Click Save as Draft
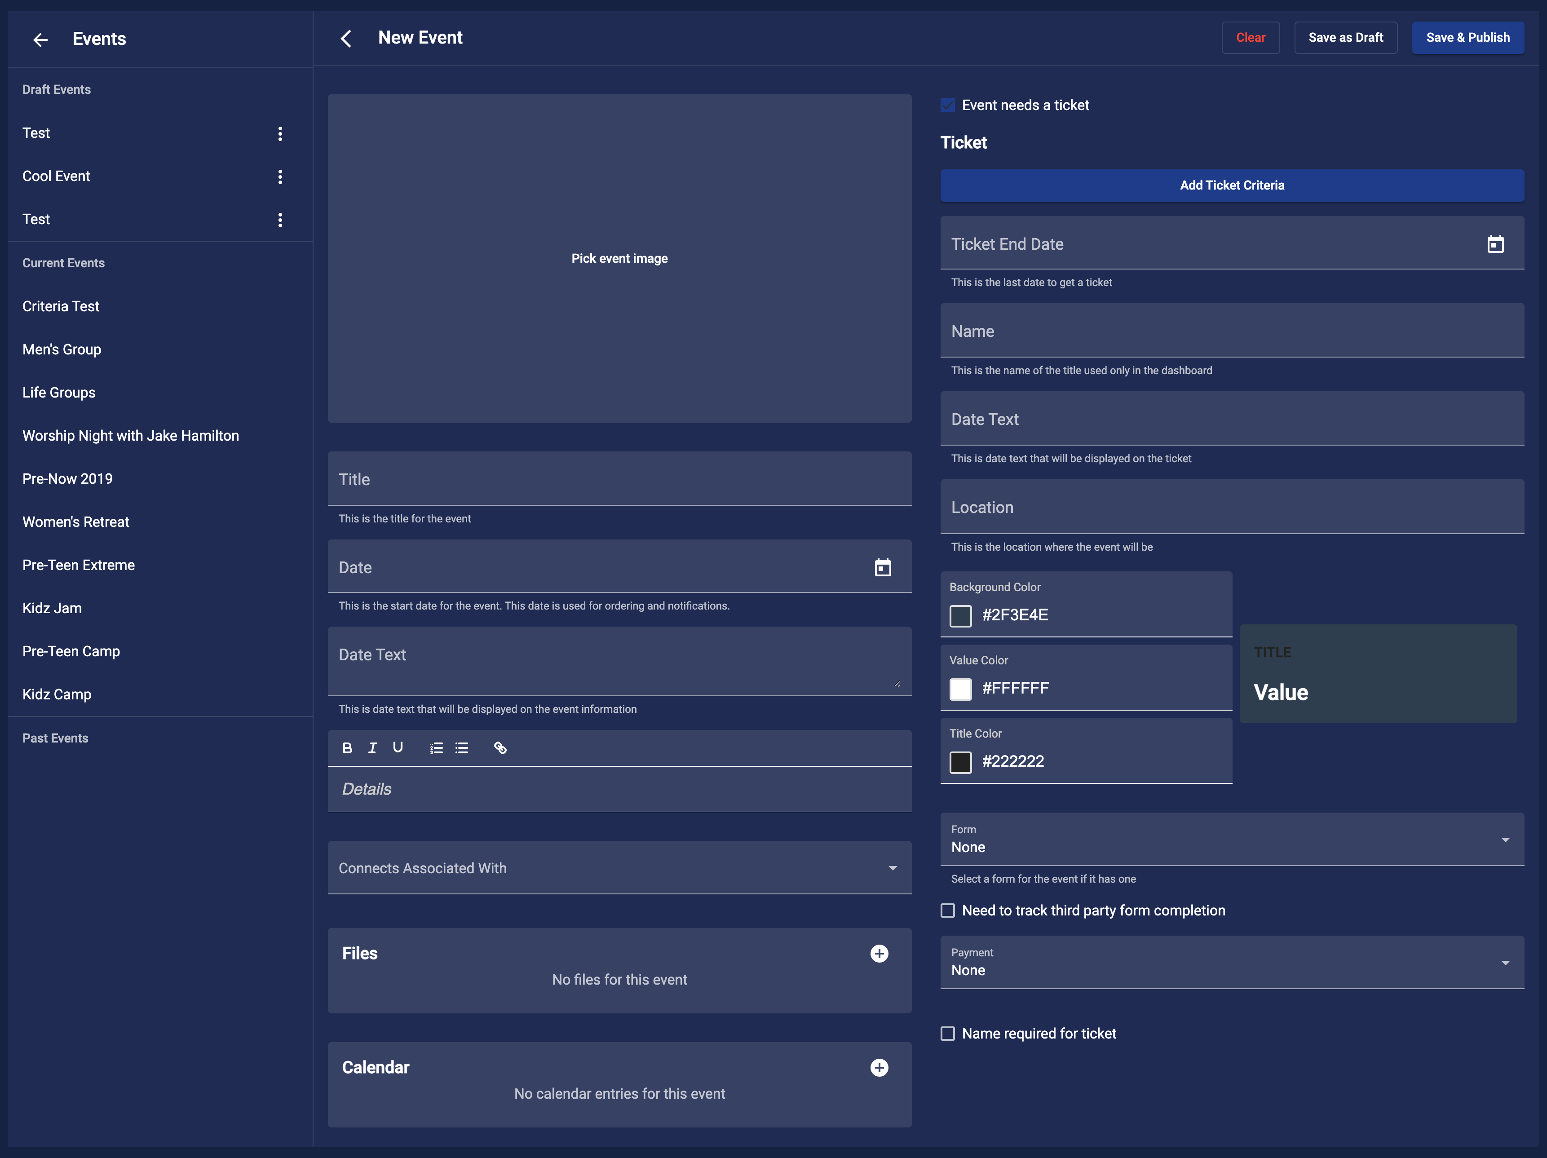Image resolution: width=1547 pixels, height=1158 pixels. [x=1346, y=38]
